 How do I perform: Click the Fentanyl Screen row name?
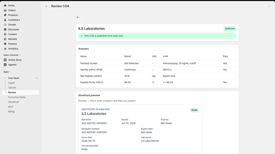click(89, 63)
